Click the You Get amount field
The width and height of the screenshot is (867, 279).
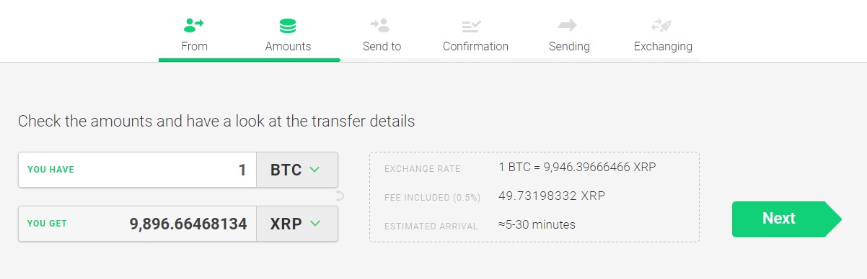click(137, 224)
